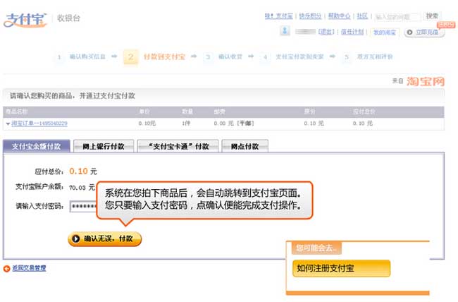Click the 搜索 button
This screenshot has width=458, height=302.
[x=432, y=16]
